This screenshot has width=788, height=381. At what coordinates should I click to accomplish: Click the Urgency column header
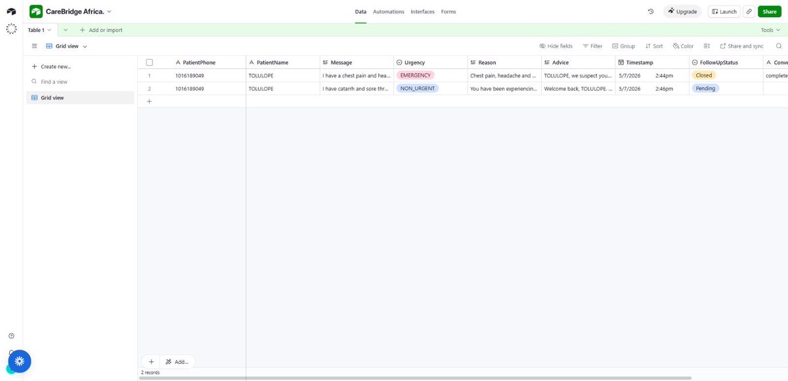pos(430,62)
